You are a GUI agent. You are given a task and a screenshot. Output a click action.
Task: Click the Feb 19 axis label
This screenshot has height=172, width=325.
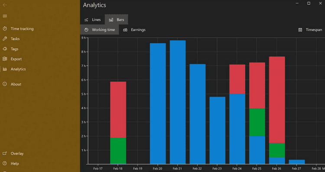pyautogui.click(x=138, y=169)
